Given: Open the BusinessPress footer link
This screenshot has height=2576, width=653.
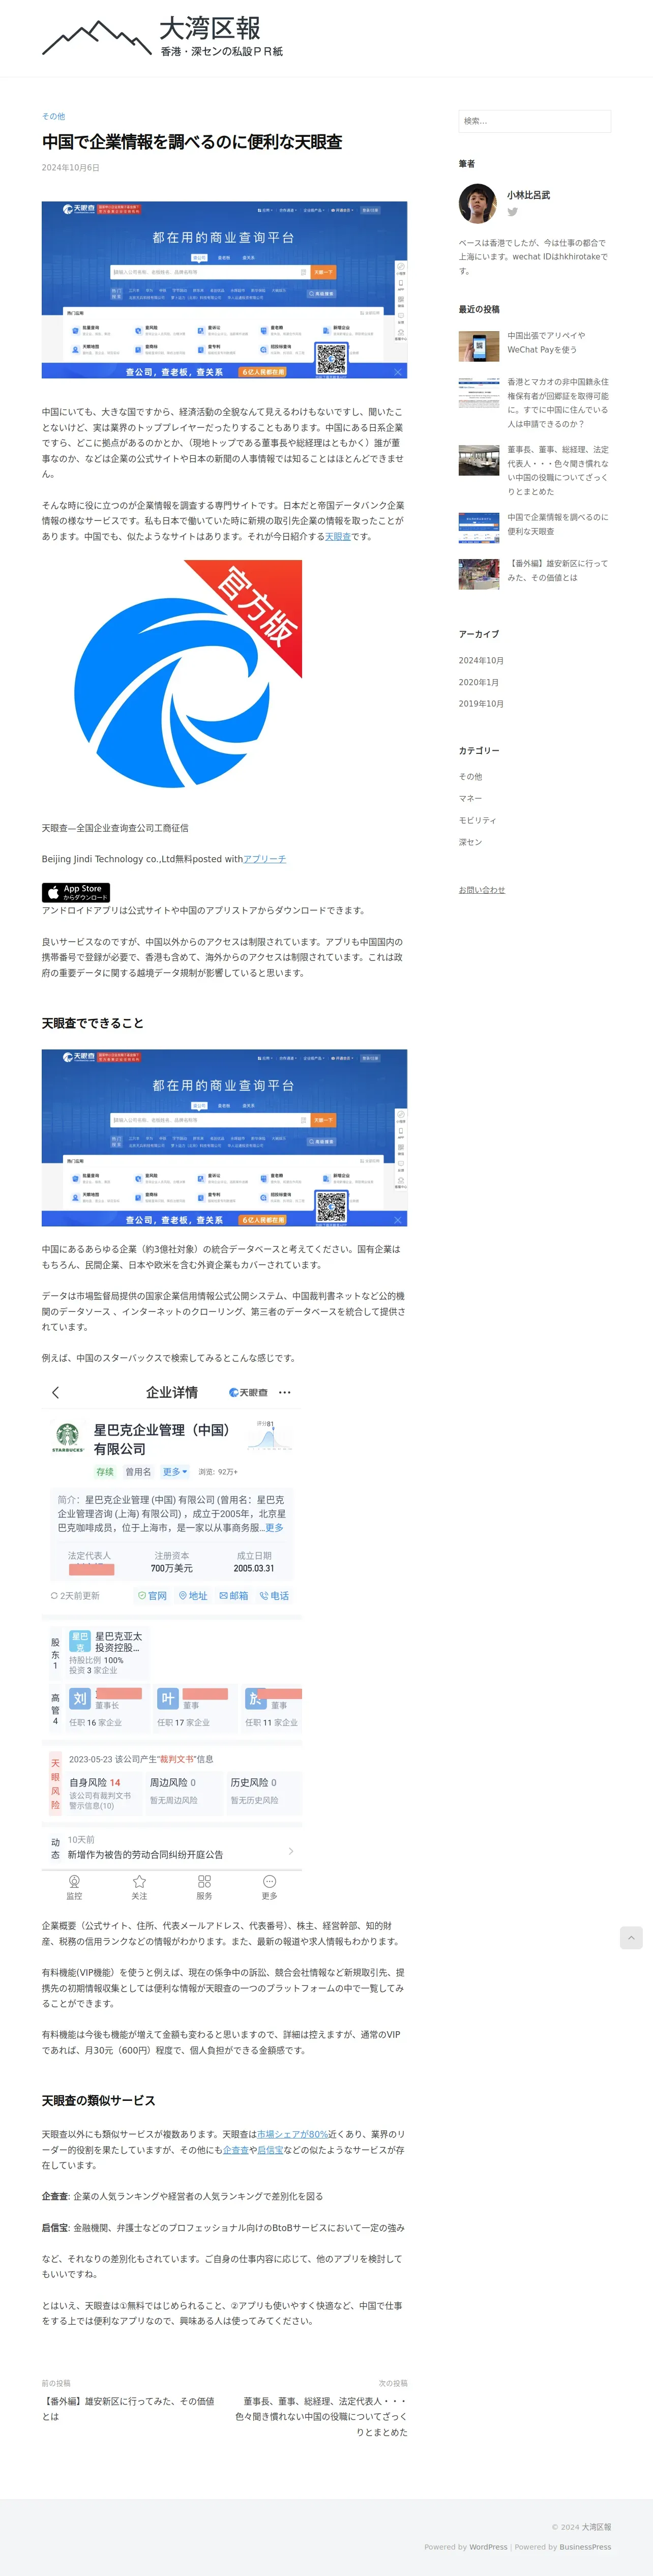Looking at the screenshot, I should point(585,2547).
